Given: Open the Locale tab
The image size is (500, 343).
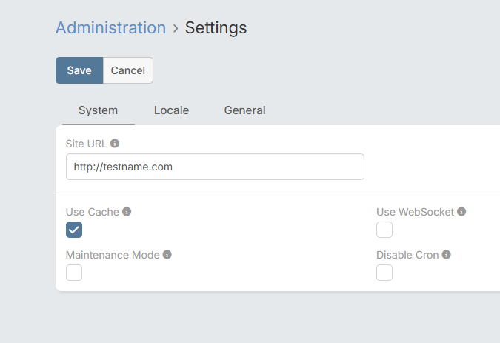Looking at the screenshot, I should pos(172,110).
